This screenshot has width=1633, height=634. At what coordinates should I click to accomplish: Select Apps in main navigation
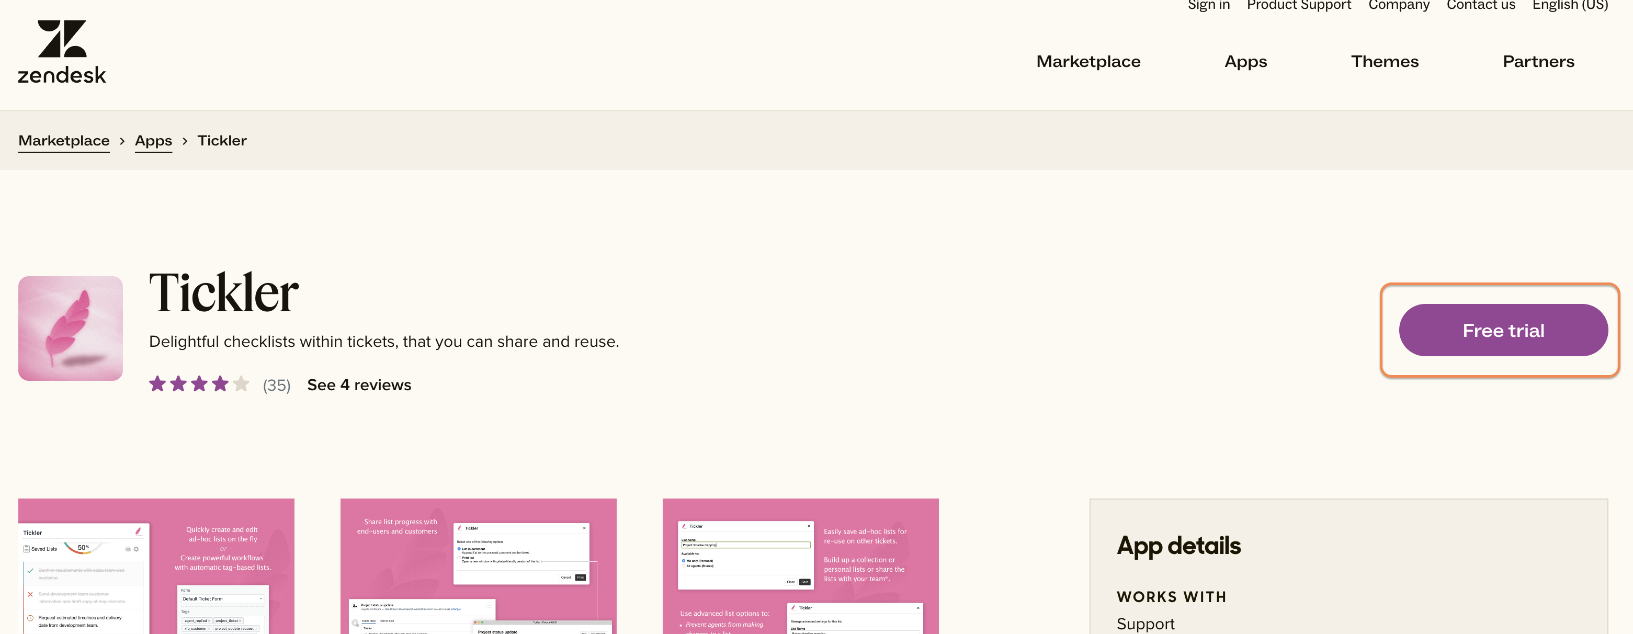[x=1245, y=62]
